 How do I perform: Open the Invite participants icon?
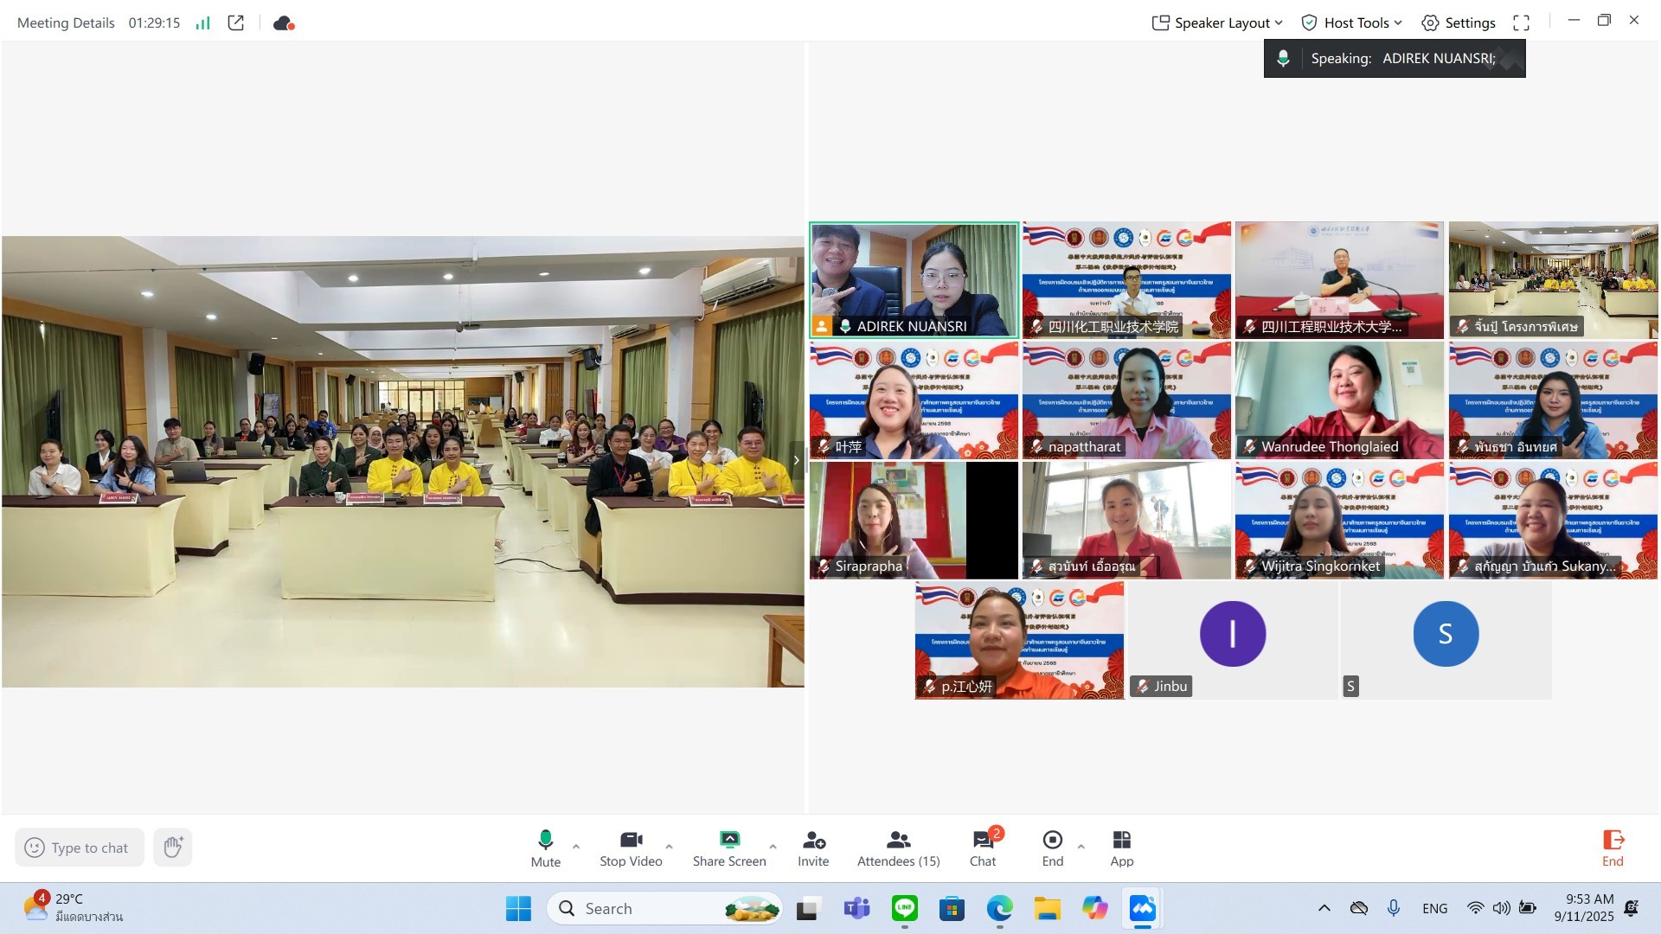[x=813, y=848]
